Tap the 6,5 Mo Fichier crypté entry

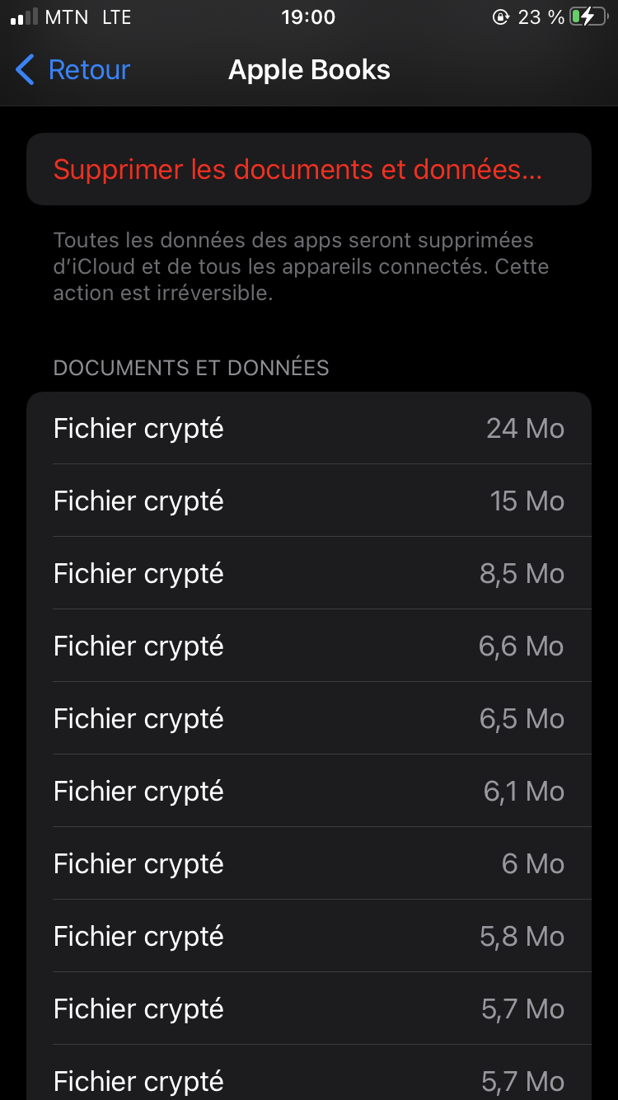point(309,718)
